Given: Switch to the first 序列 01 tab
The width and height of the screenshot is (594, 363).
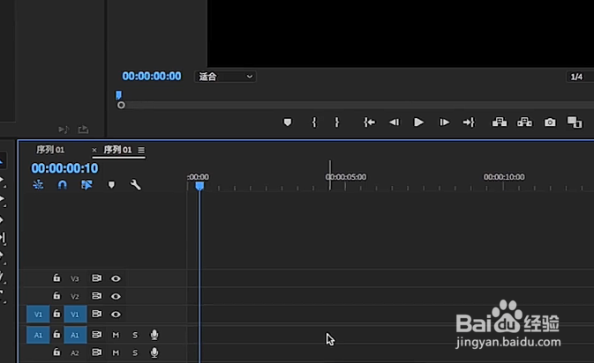Looking at the screenshot, I should point(50,150).
